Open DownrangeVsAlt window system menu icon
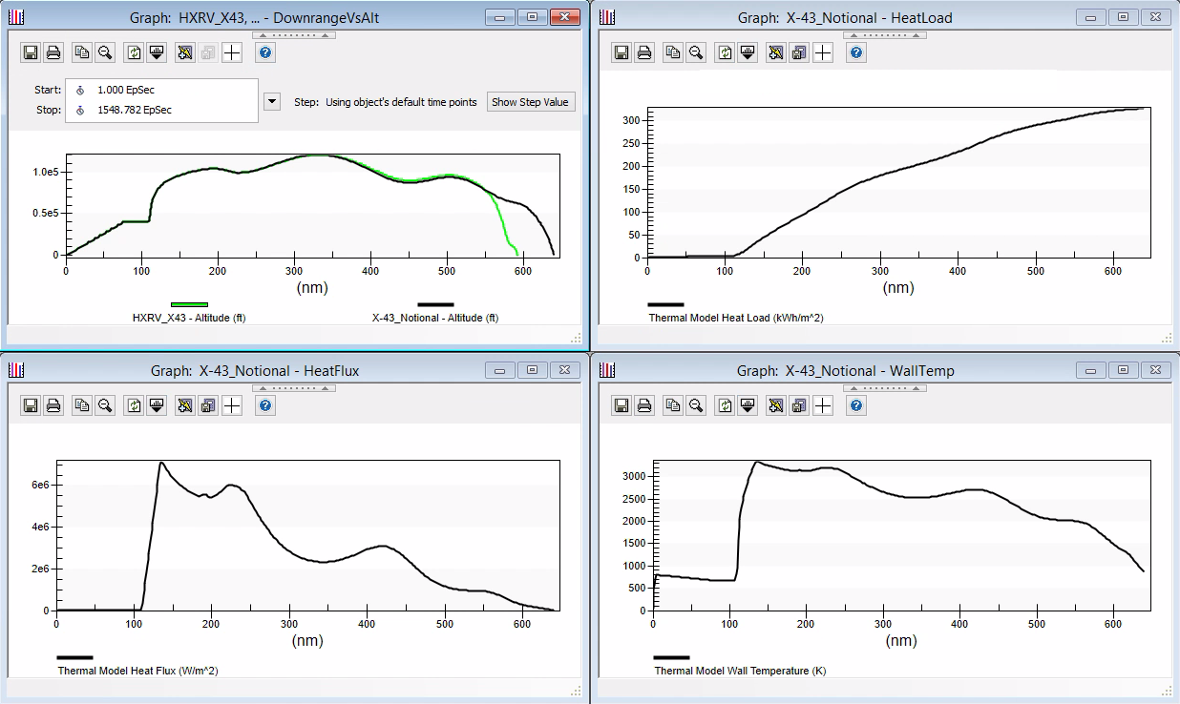 click(x=16, y=17)
